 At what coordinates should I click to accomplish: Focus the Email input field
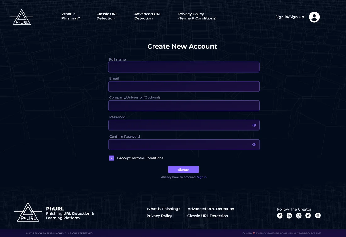click(x=184, y=87)
